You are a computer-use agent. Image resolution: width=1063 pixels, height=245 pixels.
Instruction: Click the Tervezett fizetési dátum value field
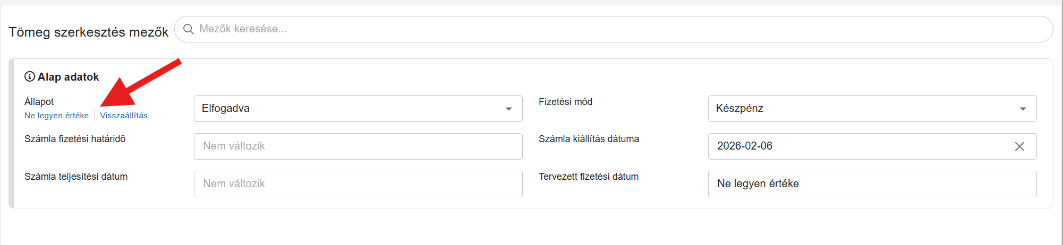[x=872, y=184]
